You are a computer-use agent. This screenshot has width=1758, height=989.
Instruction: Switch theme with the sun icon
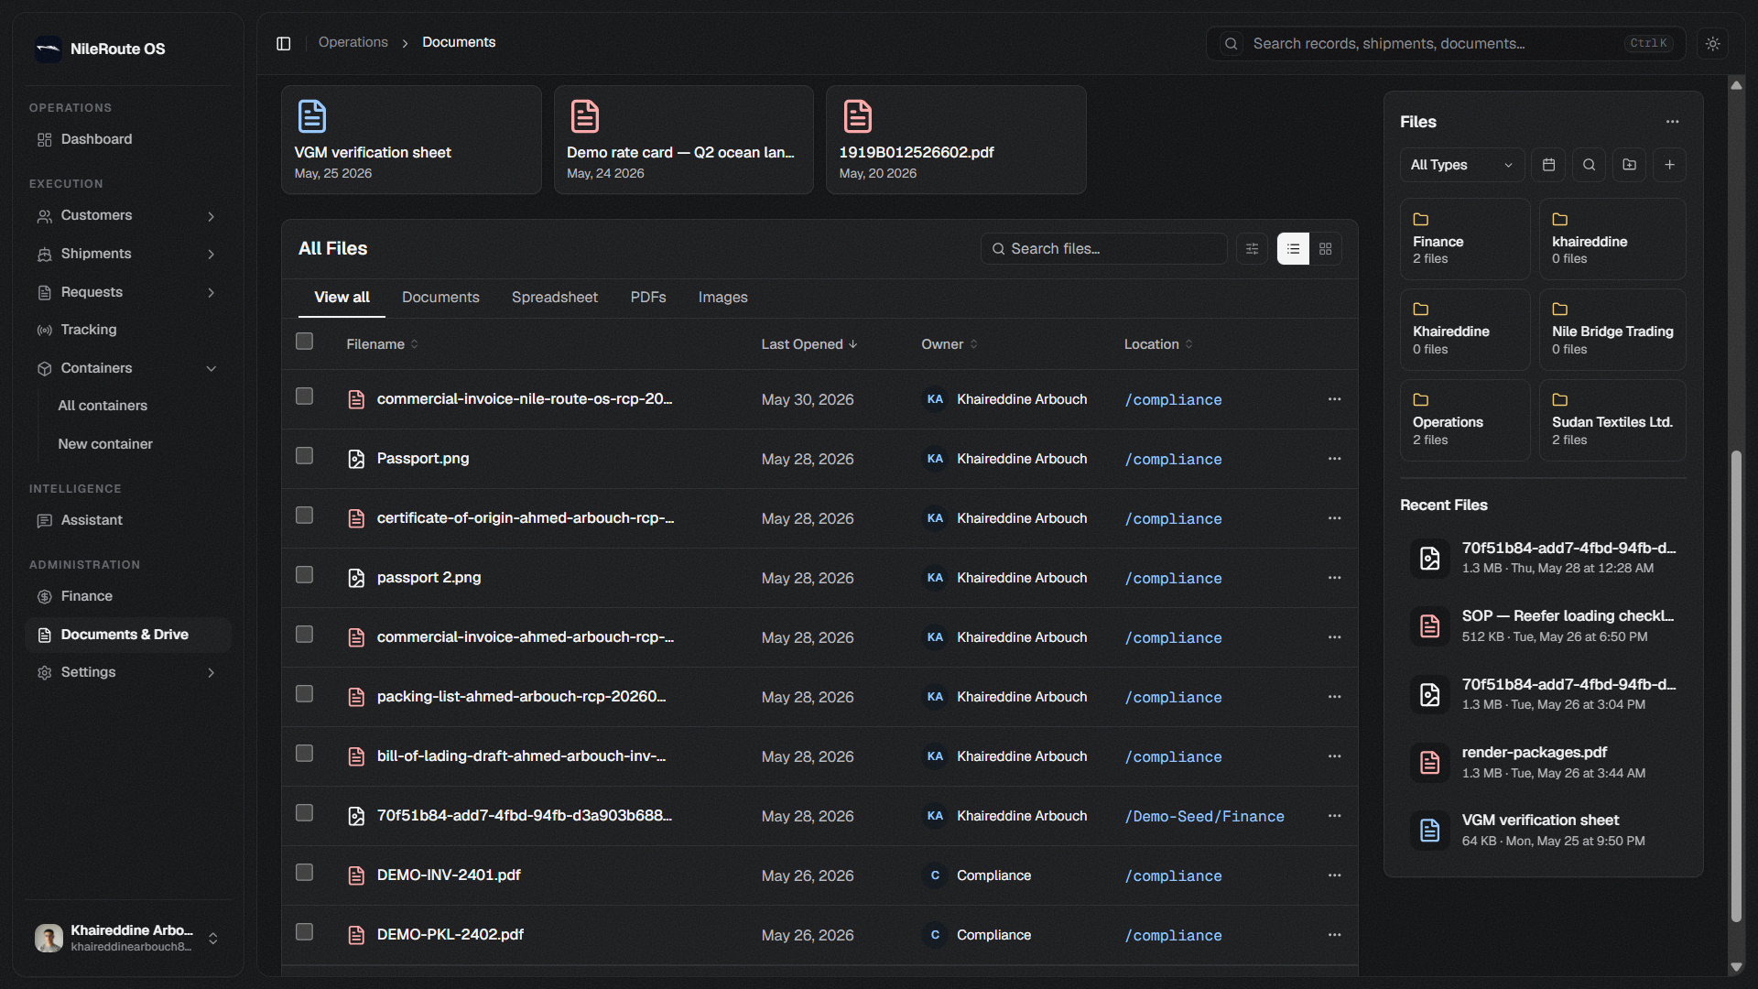(x=1712, y=43)
